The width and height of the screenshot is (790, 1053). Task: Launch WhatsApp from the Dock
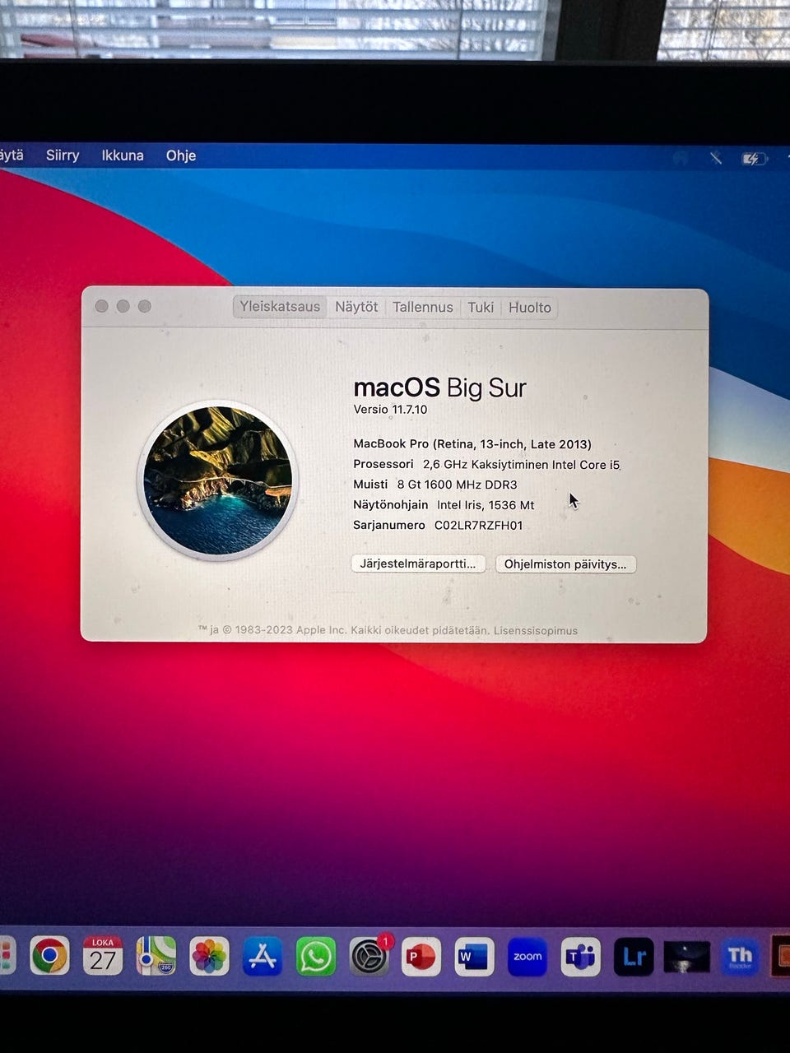pyautogui.click(x=316, y=957)
